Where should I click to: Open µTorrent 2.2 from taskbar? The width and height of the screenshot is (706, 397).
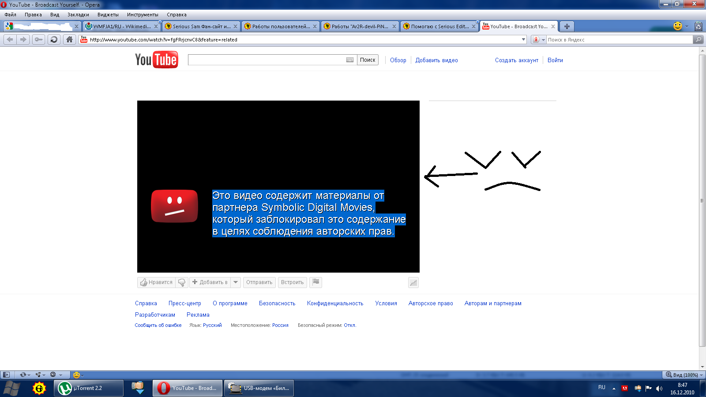pos(89,388)
